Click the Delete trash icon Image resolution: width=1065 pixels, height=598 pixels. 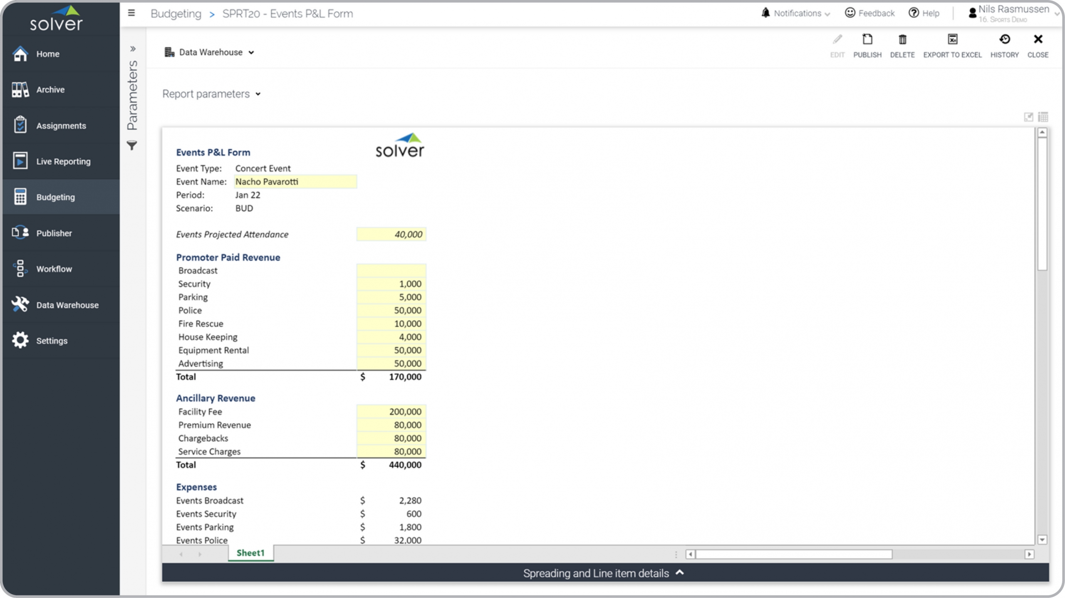[902, 40]
